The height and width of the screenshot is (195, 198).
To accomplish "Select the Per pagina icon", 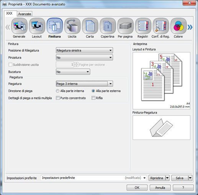I will pyautogui.click(x=126, y=26).
